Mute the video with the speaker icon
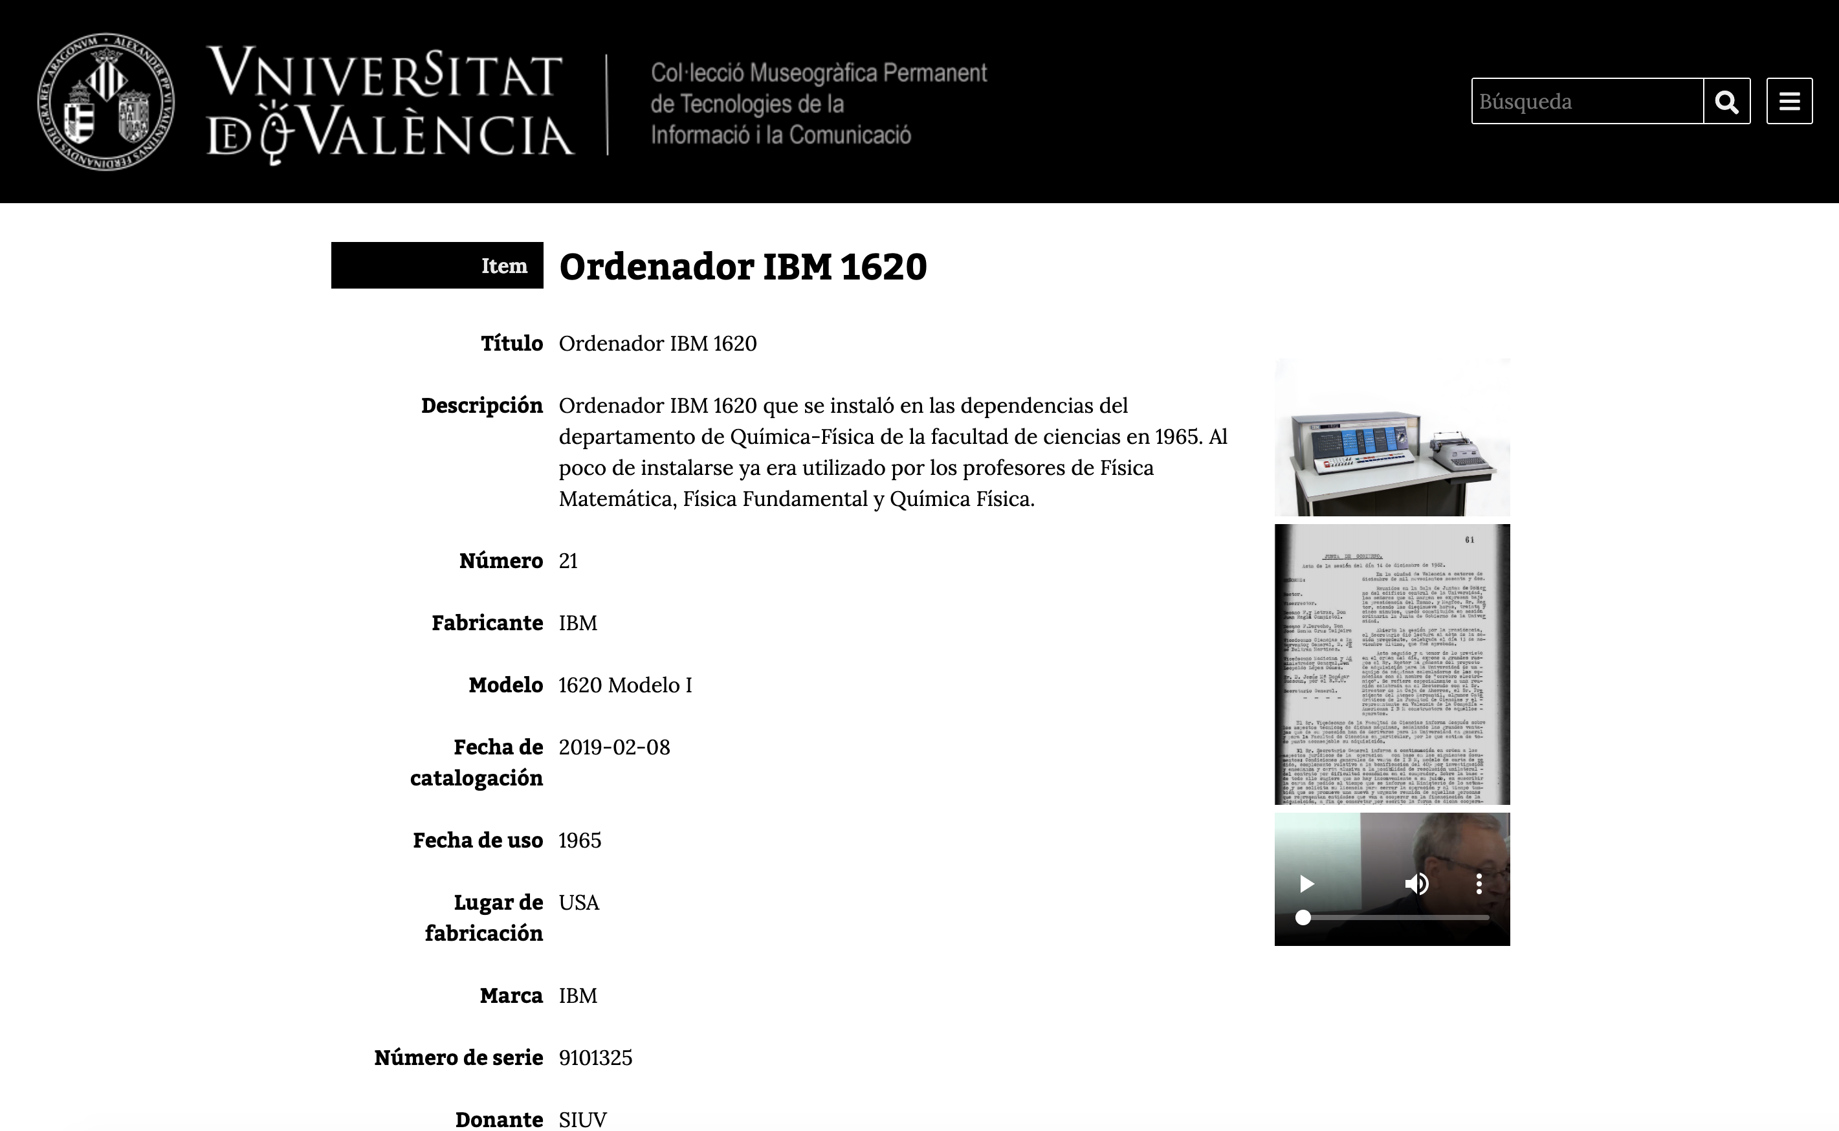 point(1416,884)
